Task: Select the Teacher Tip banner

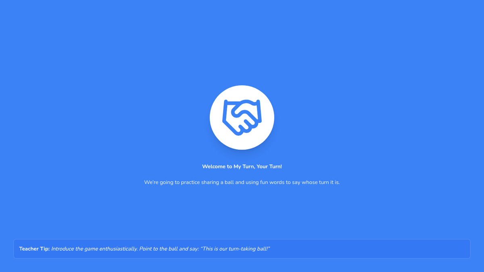Action: tap(242, 249)
